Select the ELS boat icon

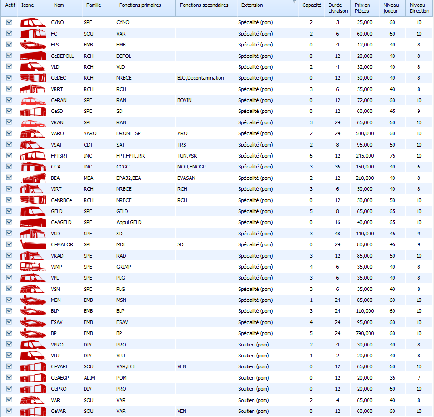click(x=33, y=45)
